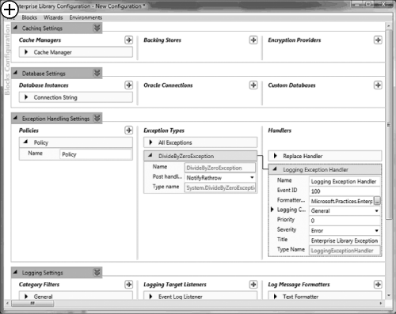This screenshot has height=314, width=396.
Task: Click the vertical scrollbar thumb
Action: click(x=389, y=124)
